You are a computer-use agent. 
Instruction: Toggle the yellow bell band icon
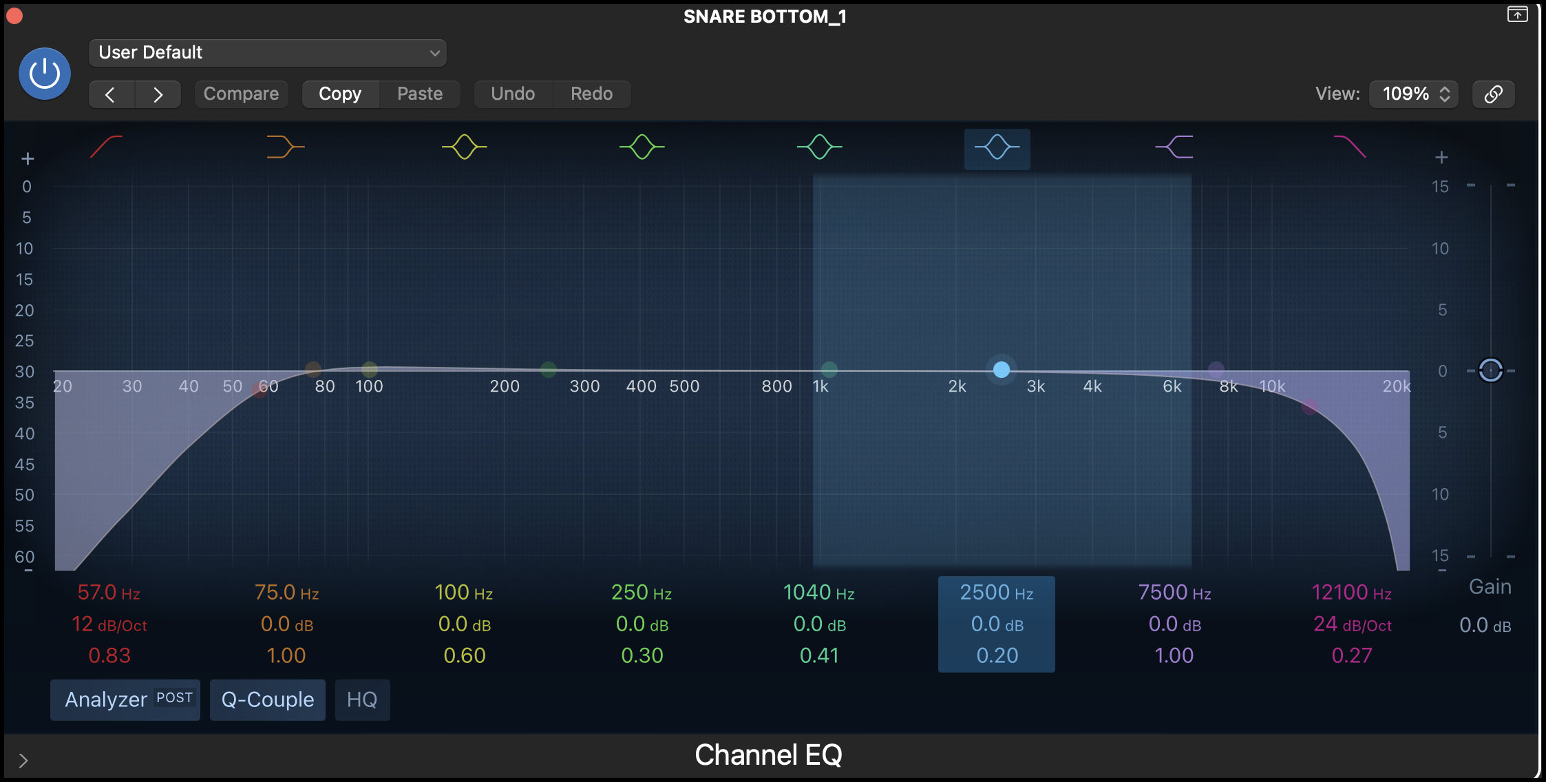[465, 147]
